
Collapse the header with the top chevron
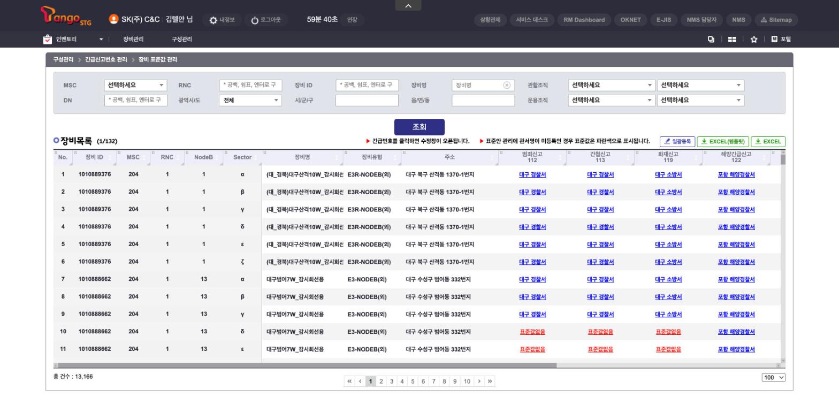click(x=408, y=5)
